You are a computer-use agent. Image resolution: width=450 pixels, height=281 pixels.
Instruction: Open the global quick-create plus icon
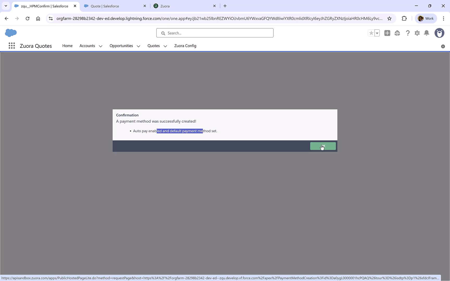point(387,33)
